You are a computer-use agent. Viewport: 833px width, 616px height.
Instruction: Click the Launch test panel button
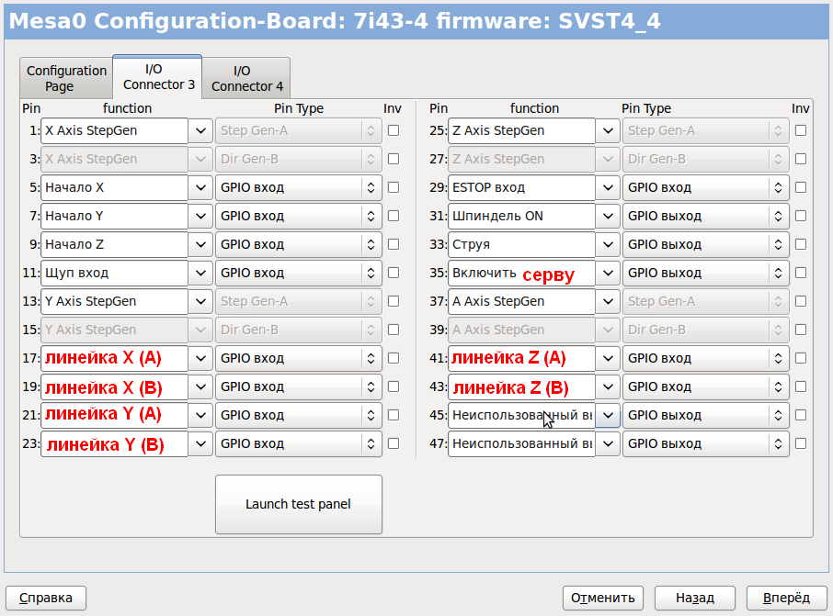coord(298,504)
